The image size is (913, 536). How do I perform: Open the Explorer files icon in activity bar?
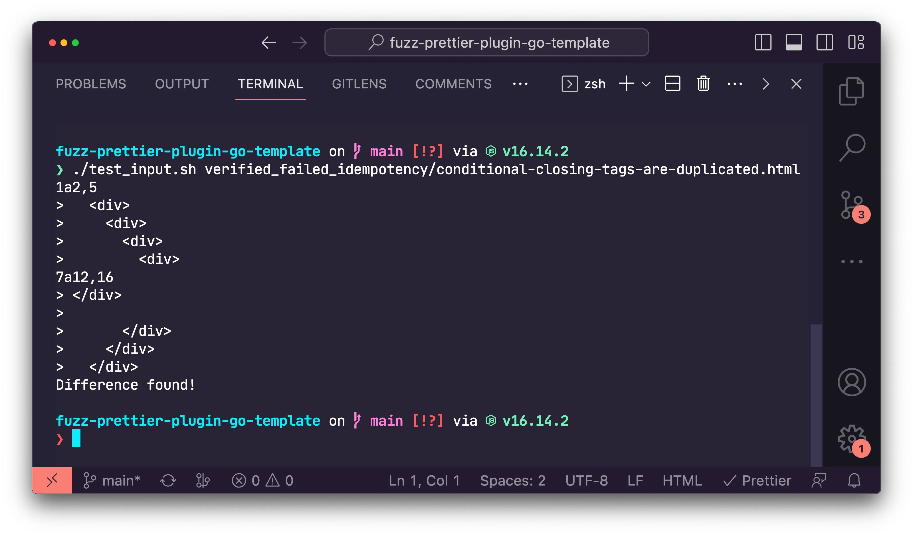[x=851, y=91]
